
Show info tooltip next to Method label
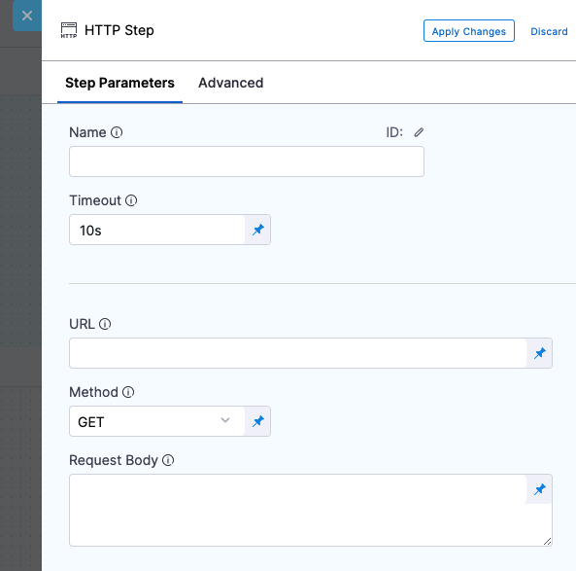(x=128, y=392)
